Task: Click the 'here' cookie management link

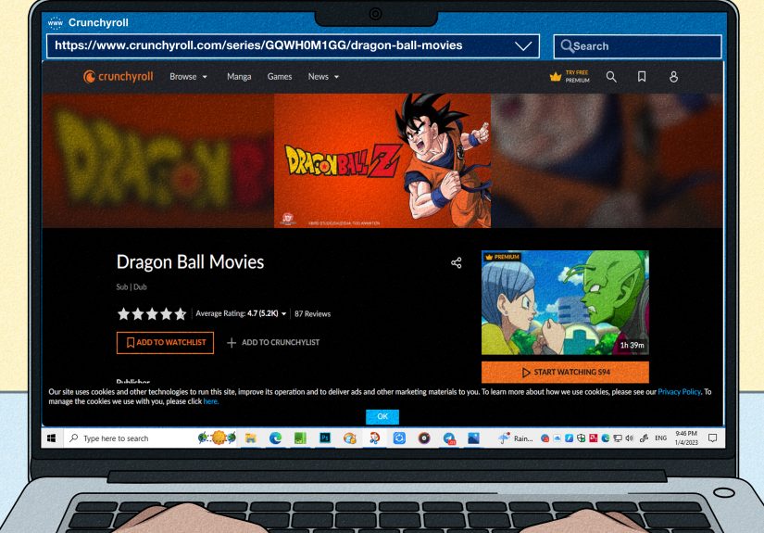Action: coord(210,401)
